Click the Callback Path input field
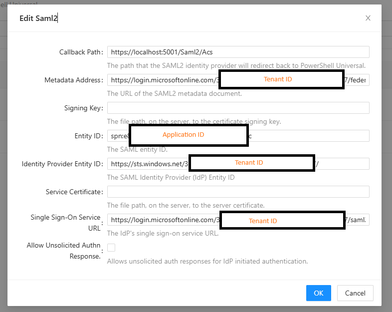 238,52
